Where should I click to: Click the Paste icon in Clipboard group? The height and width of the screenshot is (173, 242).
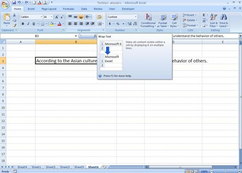[x=6, y=19]
